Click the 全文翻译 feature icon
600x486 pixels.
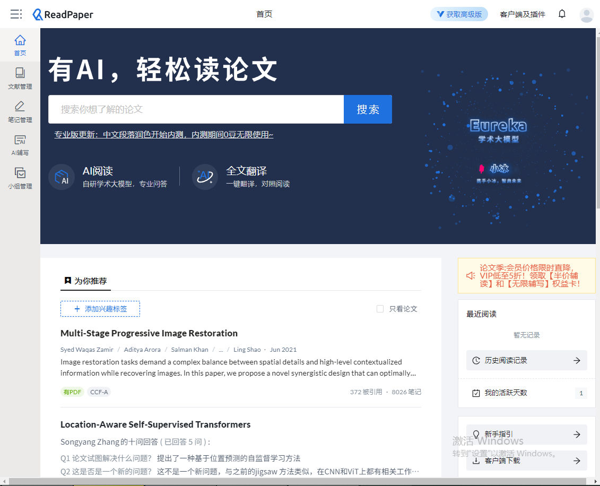[x=205, y=177]
